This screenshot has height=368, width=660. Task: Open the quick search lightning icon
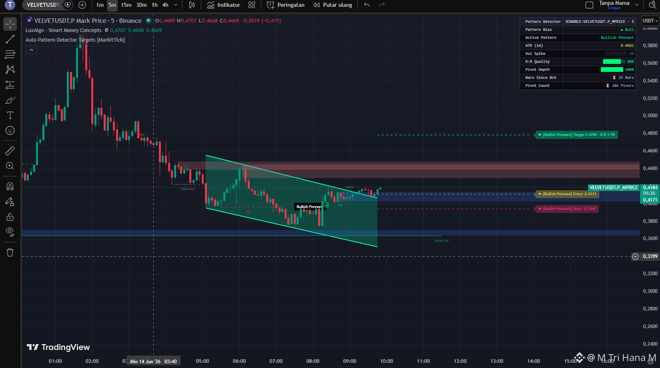(652, 5)
